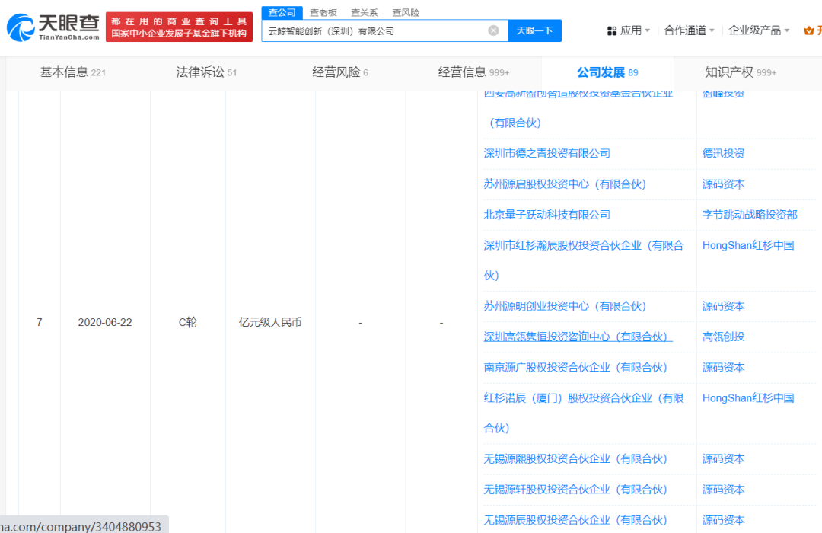Open 深圳市德之青投资有限公司 link

tap(546, 154)
